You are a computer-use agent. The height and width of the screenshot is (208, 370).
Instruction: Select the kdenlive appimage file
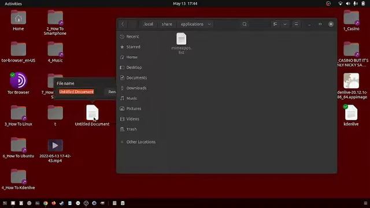[351, 86]
